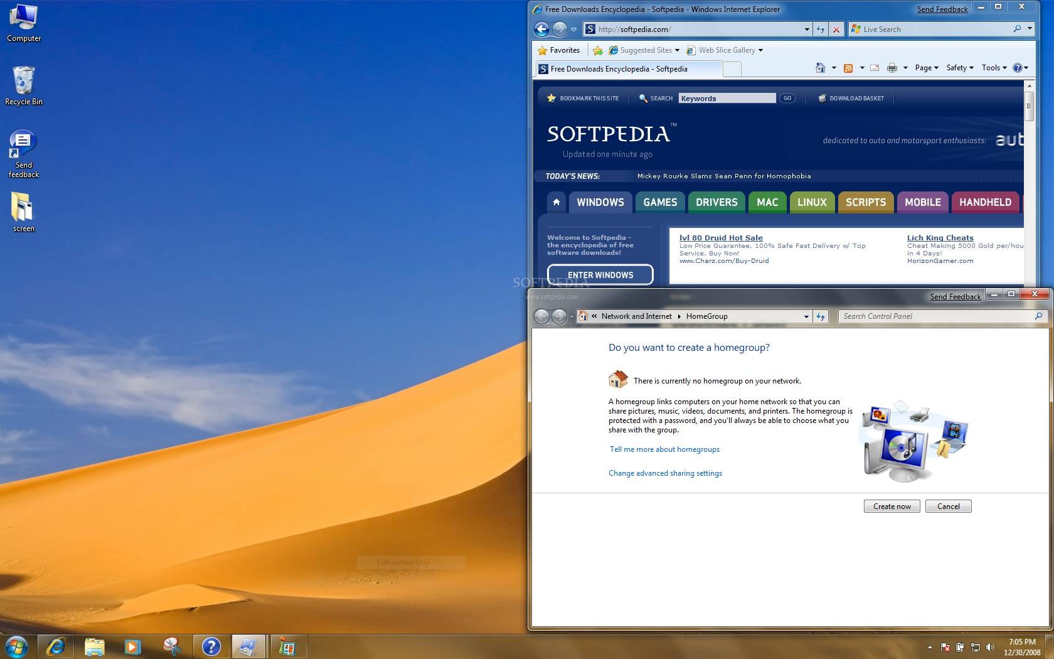
Task: Select the MOBILE category tab
Action: [x=922, y=202]
